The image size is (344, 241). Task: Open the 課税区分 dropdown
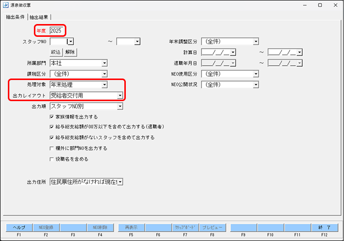[x=104, y=74]
